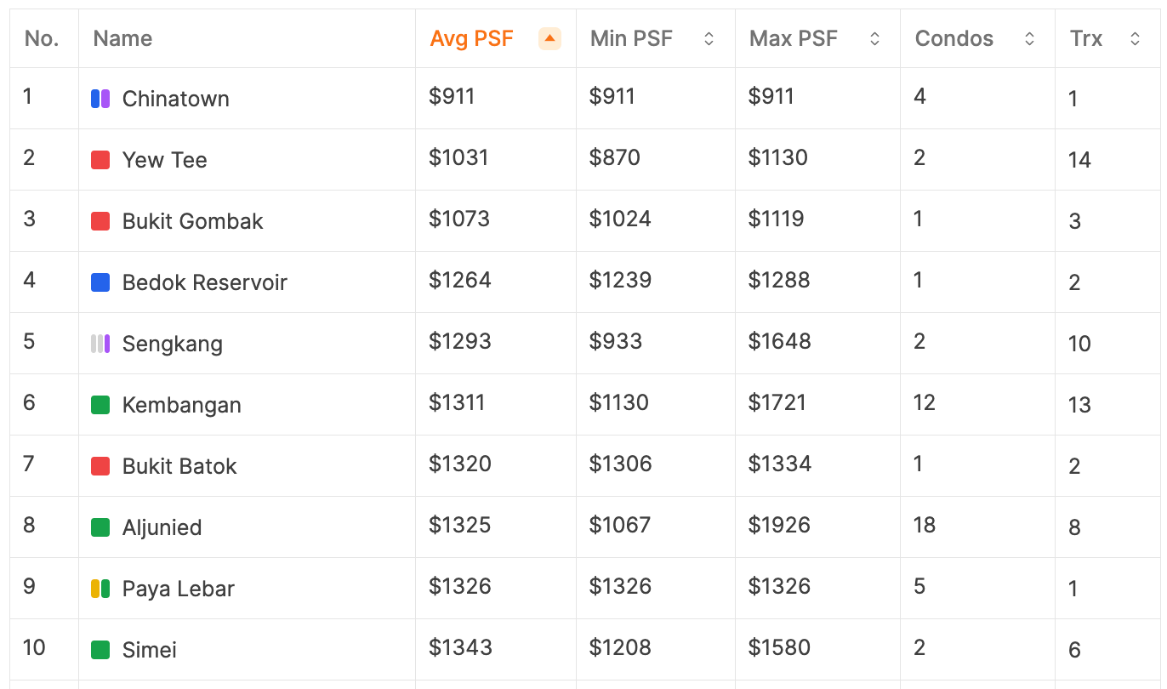Sort by the Min PSF column header

coord(631,38)
